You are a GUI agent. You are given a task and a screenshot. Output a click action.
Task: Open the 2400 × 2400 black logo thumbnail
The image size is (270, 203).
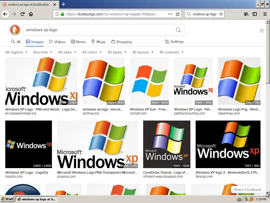click(x=28, y=144)
